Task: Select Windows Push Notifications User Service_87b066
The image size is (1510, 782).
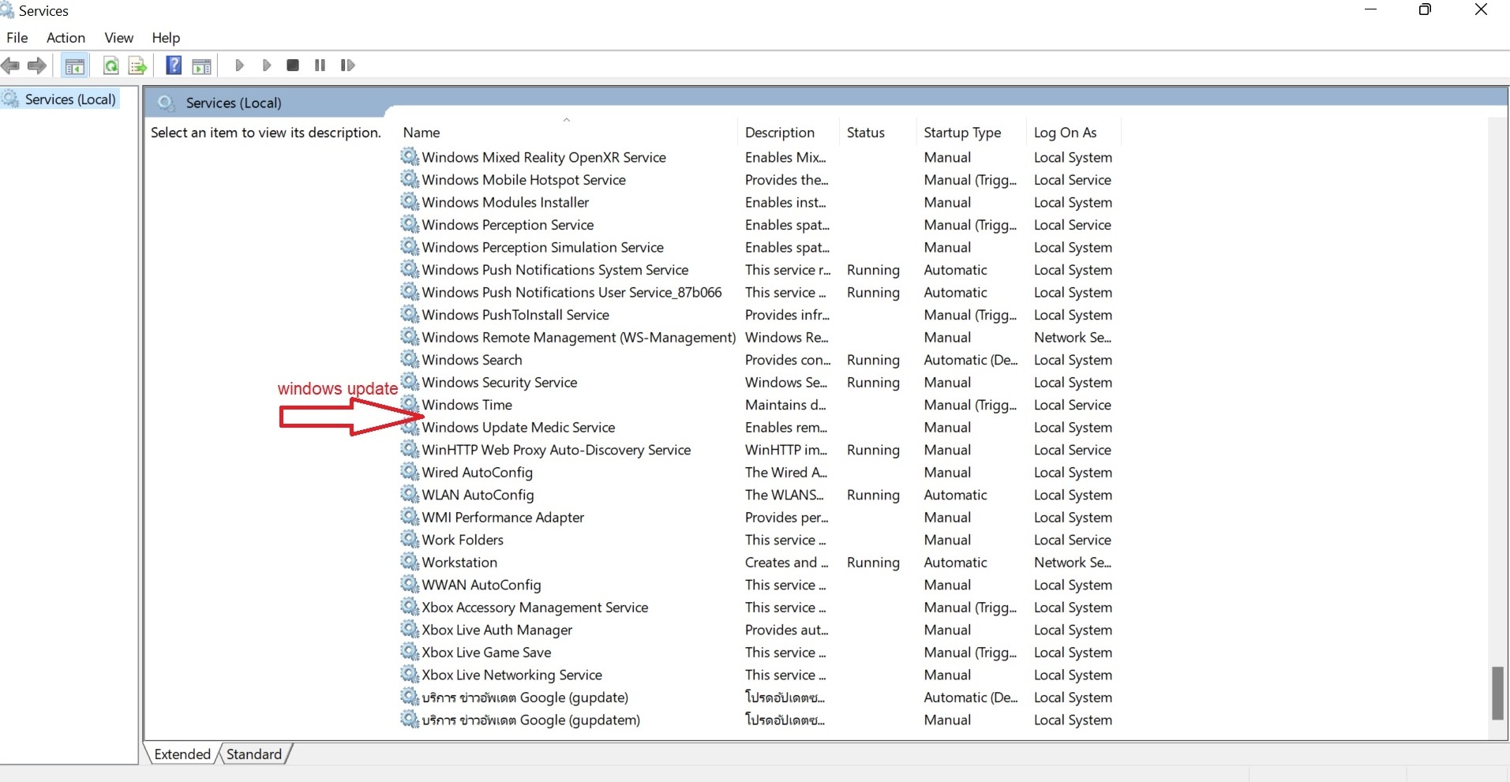Action: (x=571, y=292)
